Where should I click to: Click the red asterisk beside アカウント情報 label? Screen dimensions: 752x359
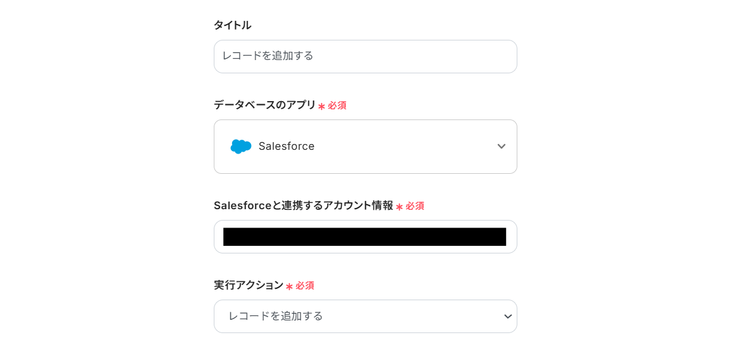point(399,207)
